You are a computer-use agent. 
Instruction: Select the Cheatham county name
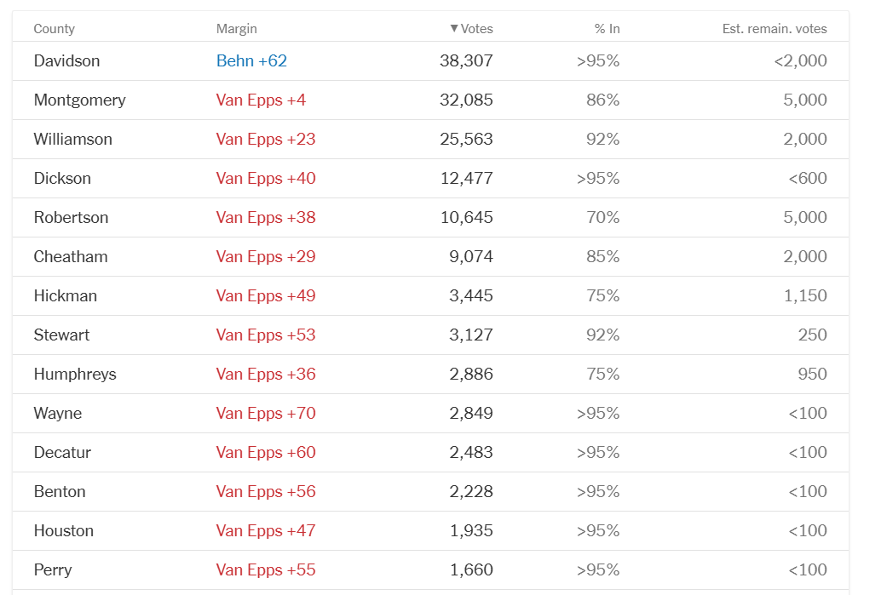(x=71, y=256)
